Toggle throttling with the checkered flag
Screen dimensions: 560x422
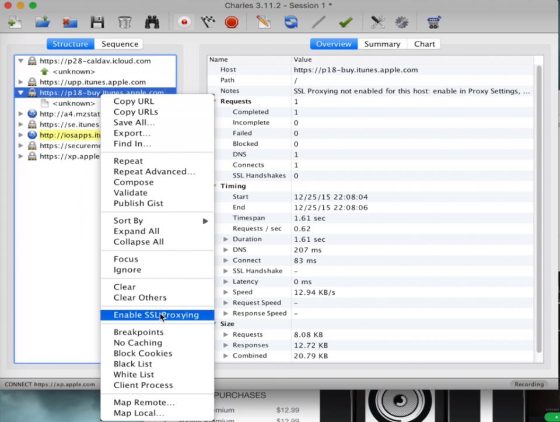click(x=208, y=22)
